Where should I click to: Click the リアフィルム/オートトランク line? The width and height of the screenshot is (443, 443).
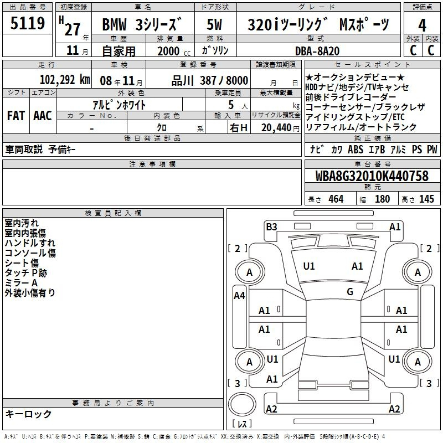pyautogui.click(x=361, y=127)
